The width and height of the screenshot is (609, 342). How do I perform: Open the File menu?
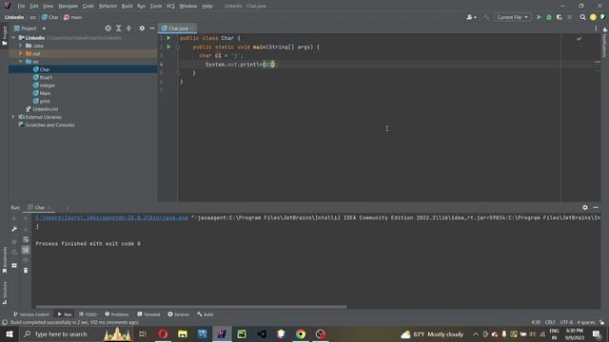coord(21,6)
